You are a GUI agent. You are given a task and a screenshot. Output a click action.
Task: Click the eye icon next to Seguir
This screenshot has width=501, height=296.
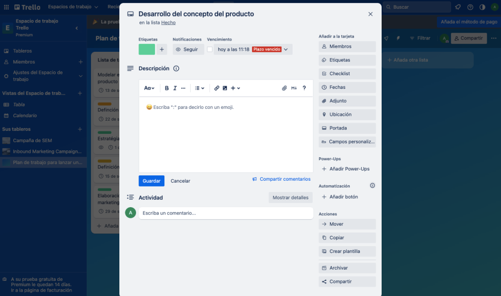pos(179,49)
